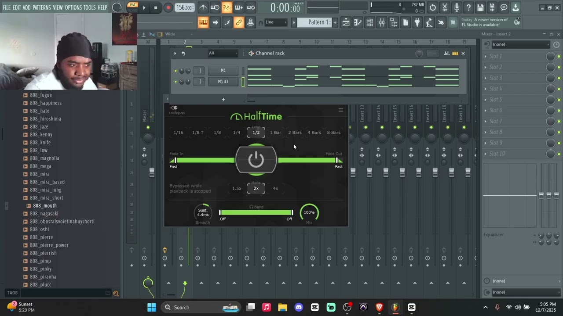The height and width of the screenshot is (316, 563).
Task: Open the channel rack toolbar icon
Action: tap(370, 22)
